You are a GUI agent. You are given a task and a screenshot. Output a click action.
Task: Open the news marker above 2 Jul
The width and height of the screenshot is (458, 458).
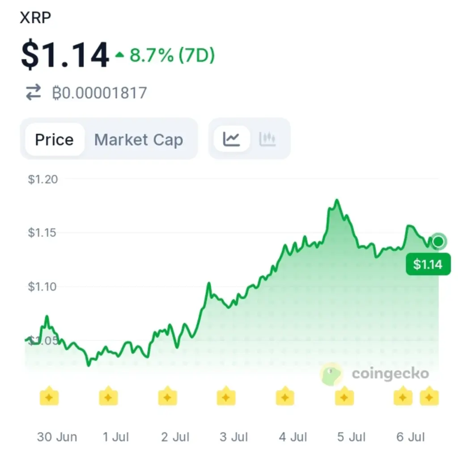pyautogui.click(x=167, y=396)
